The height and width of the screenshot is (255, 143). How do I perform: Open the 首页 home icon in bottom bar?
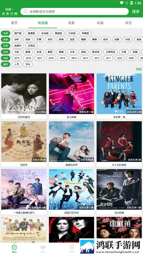pos(14,247)
